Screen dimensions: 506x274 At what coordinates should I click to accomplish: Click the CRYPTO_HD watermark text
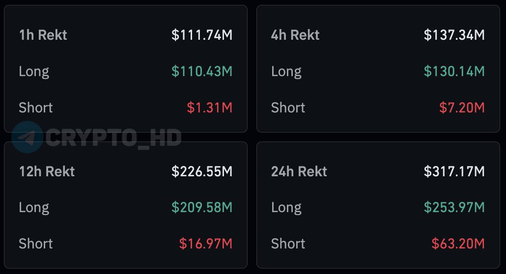113,138
